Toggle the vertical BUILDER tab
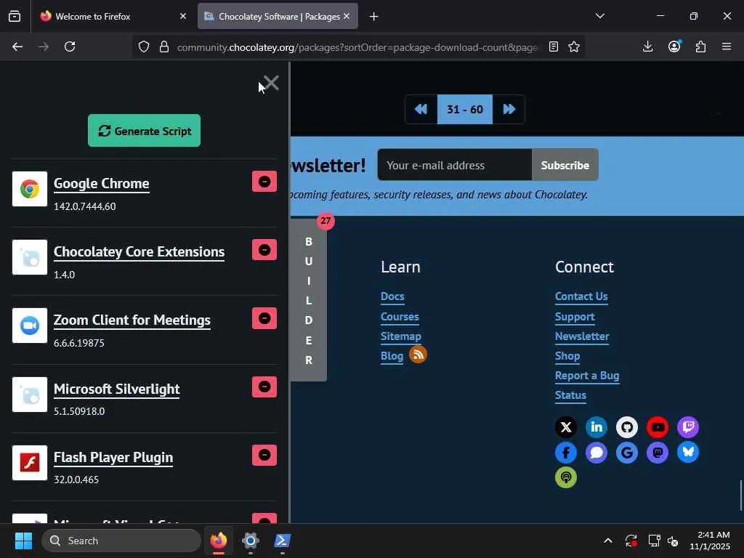Viewport: 744px width, 558px height. [x=308, y=300]
